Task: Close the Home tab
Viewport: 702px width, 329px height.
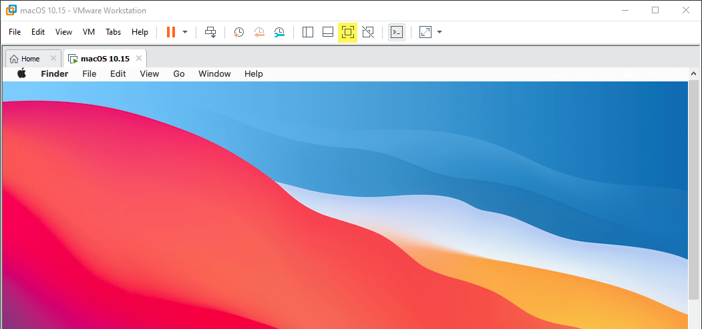Action: tap(53, 58)
